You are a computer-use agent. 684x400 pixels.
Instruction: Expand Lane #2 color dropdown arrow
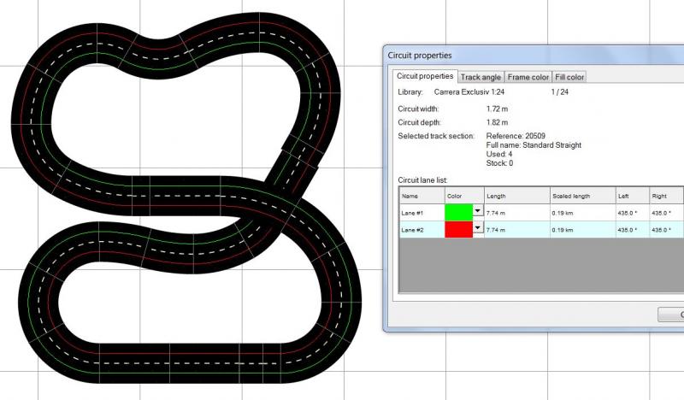coord(478,229)
